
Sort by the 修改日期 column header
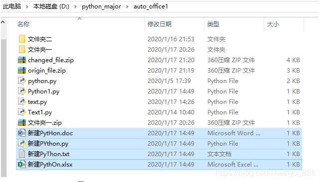coord(160,24)
